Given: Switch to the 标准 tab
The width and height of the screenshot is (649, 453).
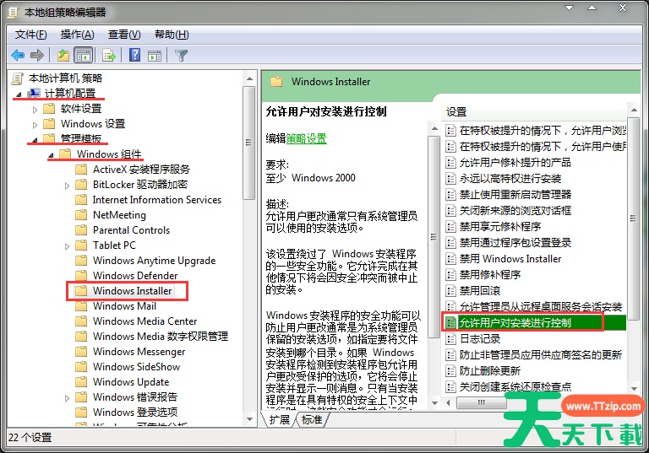Looking at the screenshot, I should coord(311,419).
